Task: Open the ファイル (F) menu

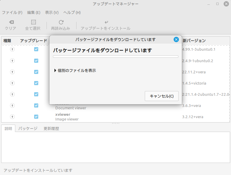Action: point(12,13)
